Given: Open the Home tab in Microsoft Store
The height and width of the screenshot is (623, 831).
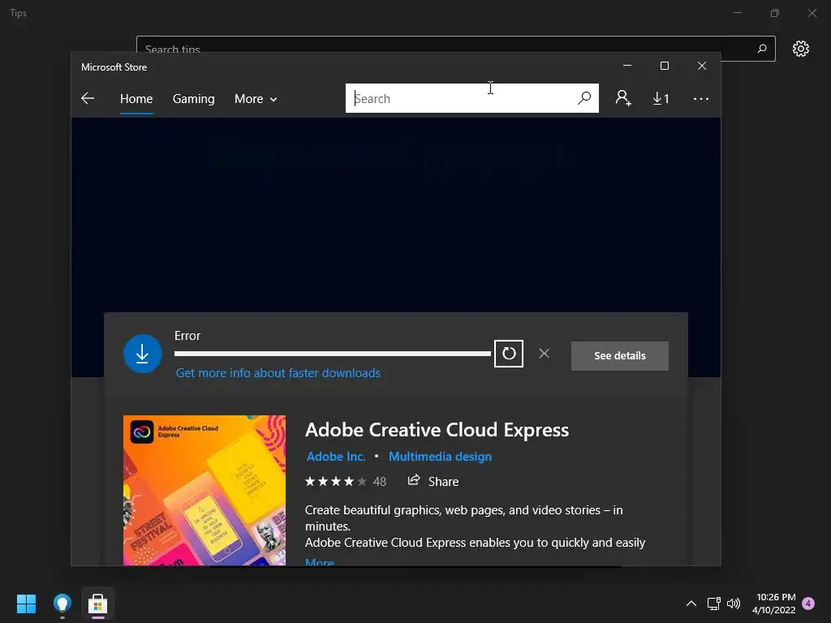Looking at the screenshot, I should tap(136, 99).
